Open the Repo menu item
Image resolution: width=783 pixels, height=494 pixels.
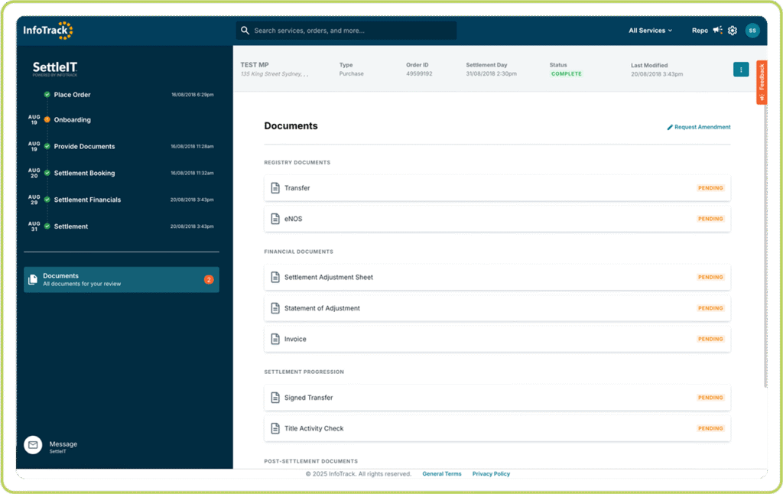click(700, 31)
